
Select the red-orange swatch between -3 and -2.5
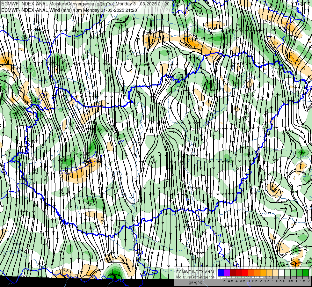[251, 273]
